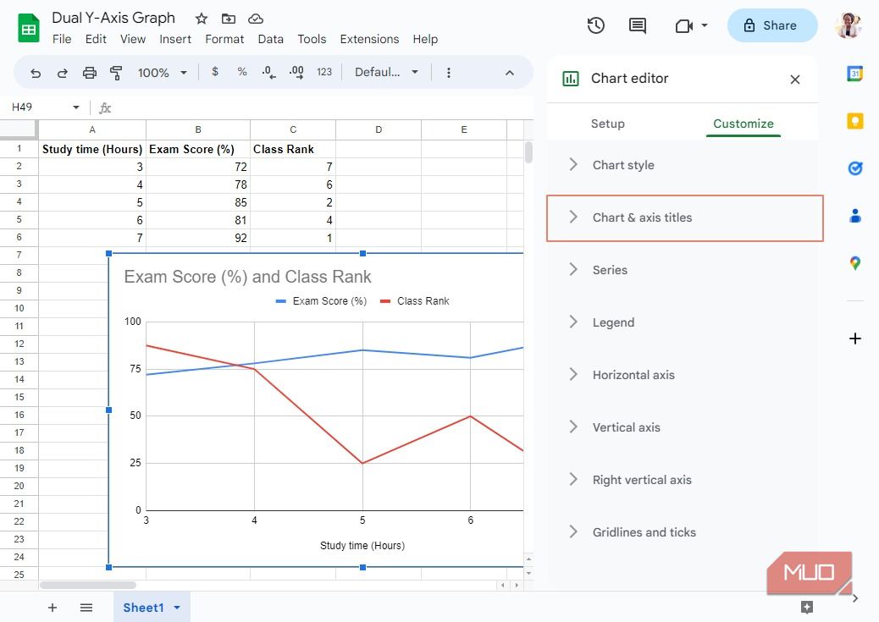
Task: Open Google Keep side panel
Action: 855,121
